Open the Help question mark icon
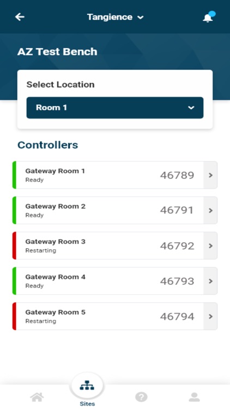Image resolution: width=230 pixels, height=410 pixels. click(141, 397)
